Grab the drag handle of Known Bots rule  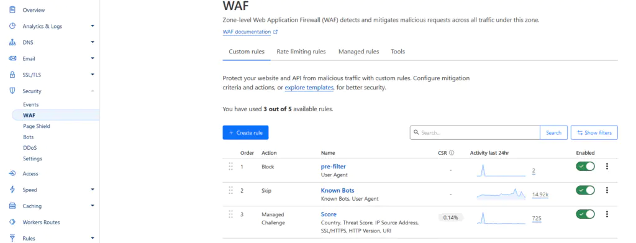[x=230, y=190]
